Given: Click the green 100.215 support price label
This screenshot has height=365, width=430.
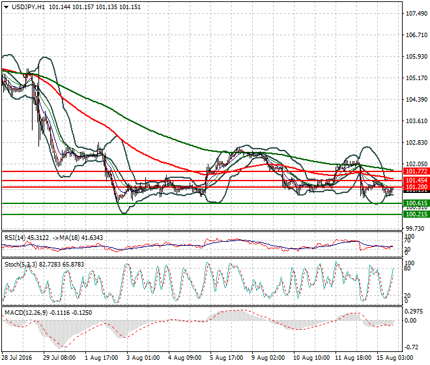Looking at the screenshot, I should [x=414, y=214].
